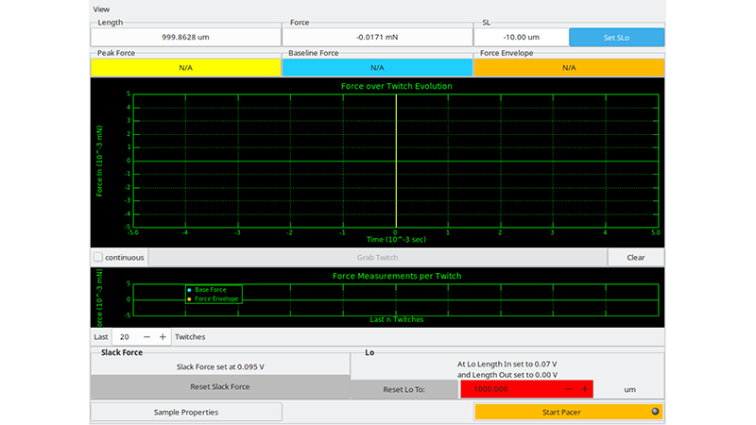Click the Last twitches number field
The height and width of the screenshot is (425, 756).
(127, 337)
